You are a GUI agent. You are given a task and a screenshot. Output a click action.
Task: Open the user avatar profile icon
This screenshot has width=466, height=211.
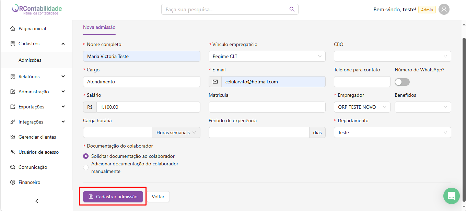pos(444,10)
